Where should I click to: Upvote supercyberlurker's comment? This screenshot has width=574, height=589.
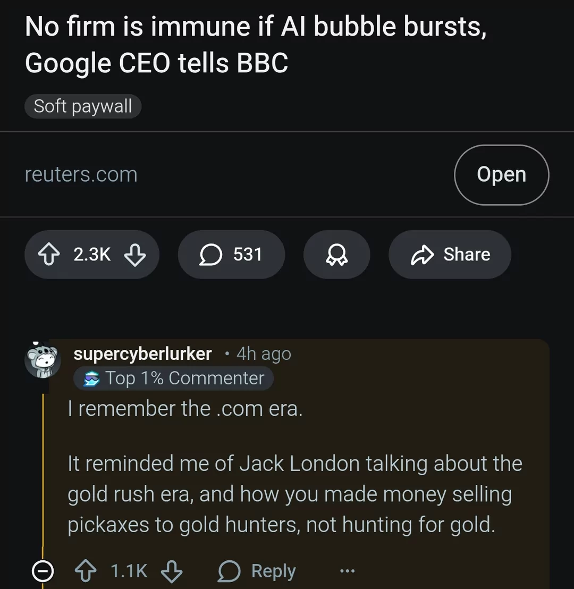tap(86, 571)
